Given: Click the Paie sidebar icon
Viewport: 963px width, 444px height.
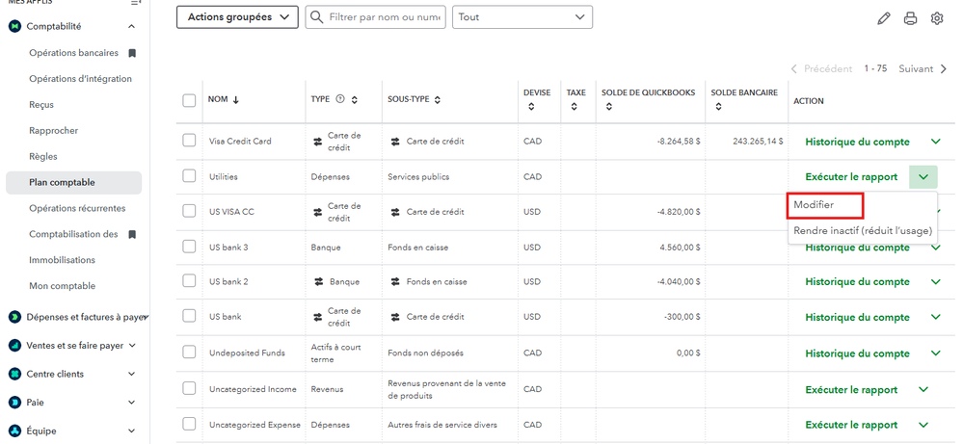Looking at the screenshot, I should coord(14,402).
